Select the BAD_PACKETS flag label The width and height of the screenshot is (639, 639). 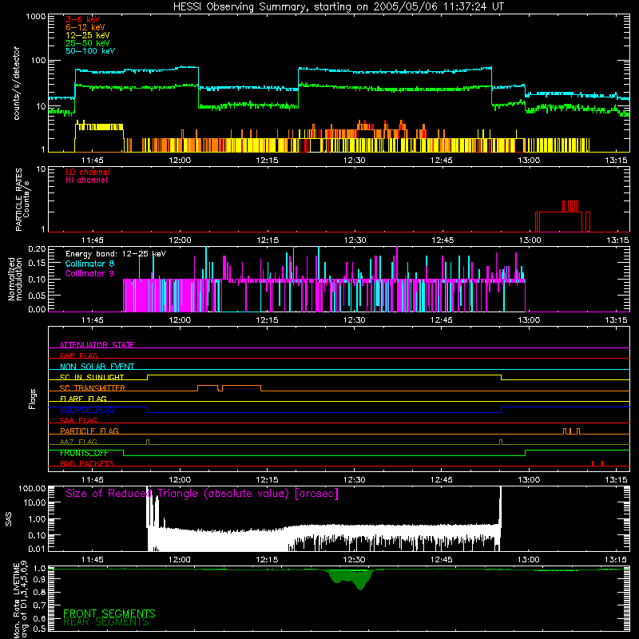click(87, 463)
